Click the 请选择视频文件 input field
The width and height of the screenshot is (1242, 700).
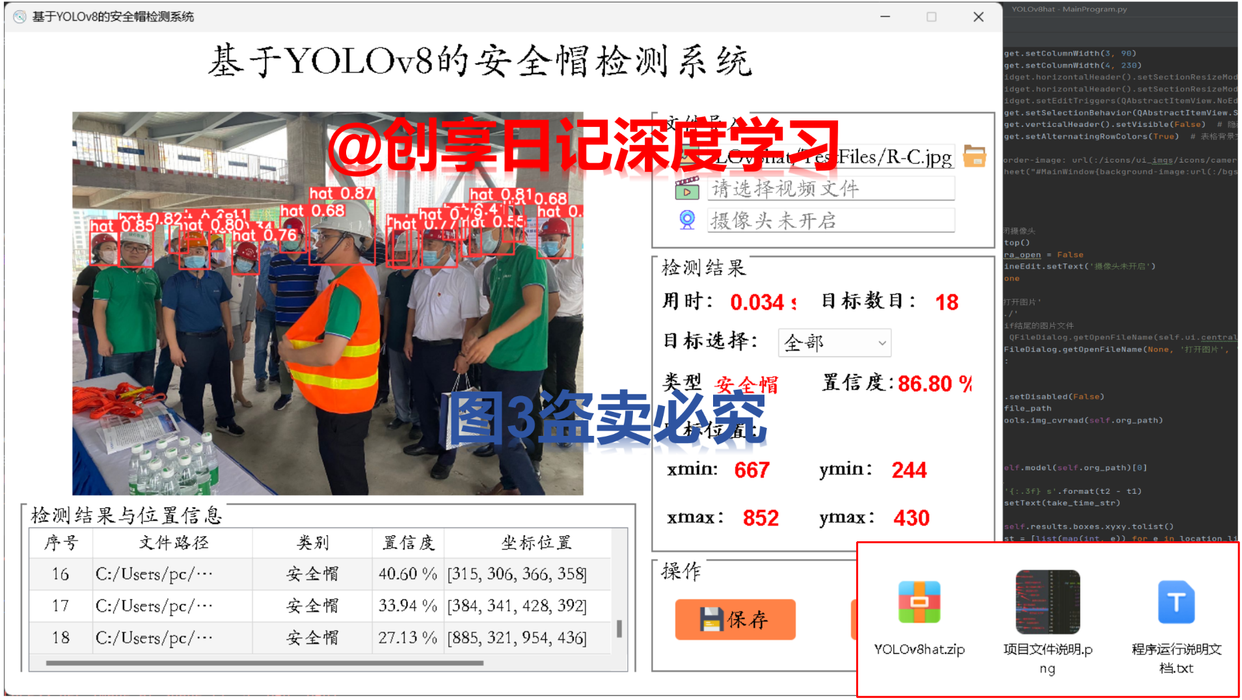830,189
